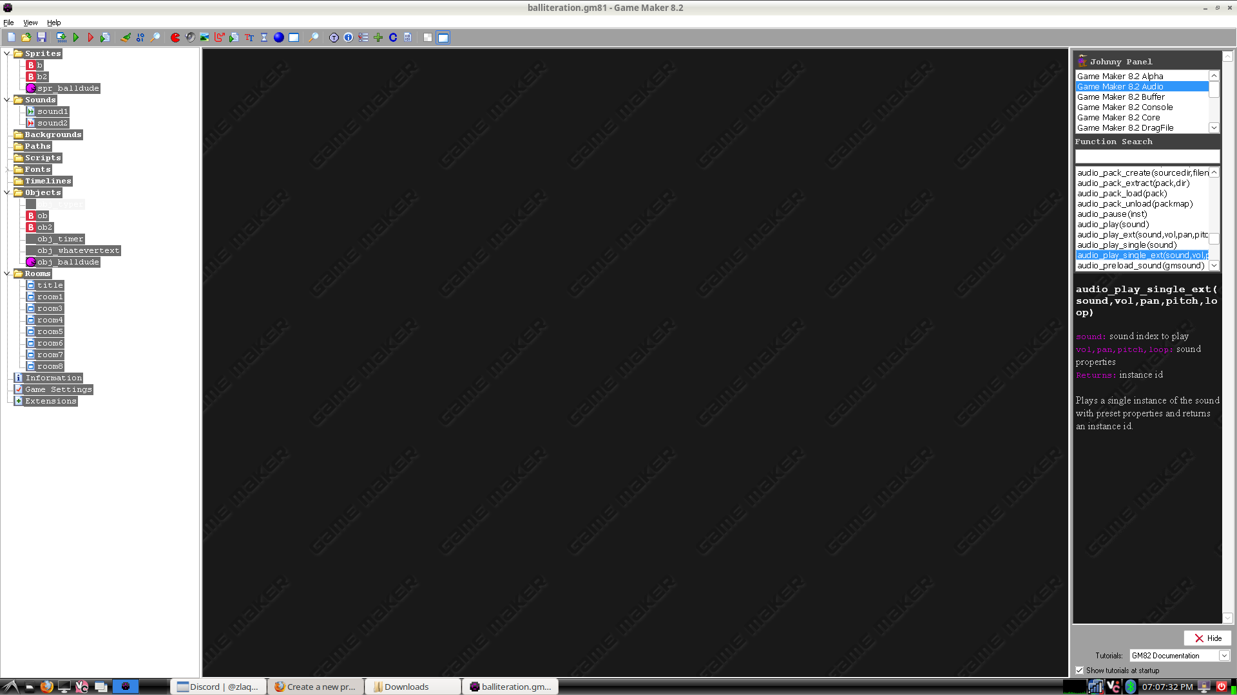Click the green Run game arrow
The width and height of the screenshot is (1237, 695).
(76, 38)
